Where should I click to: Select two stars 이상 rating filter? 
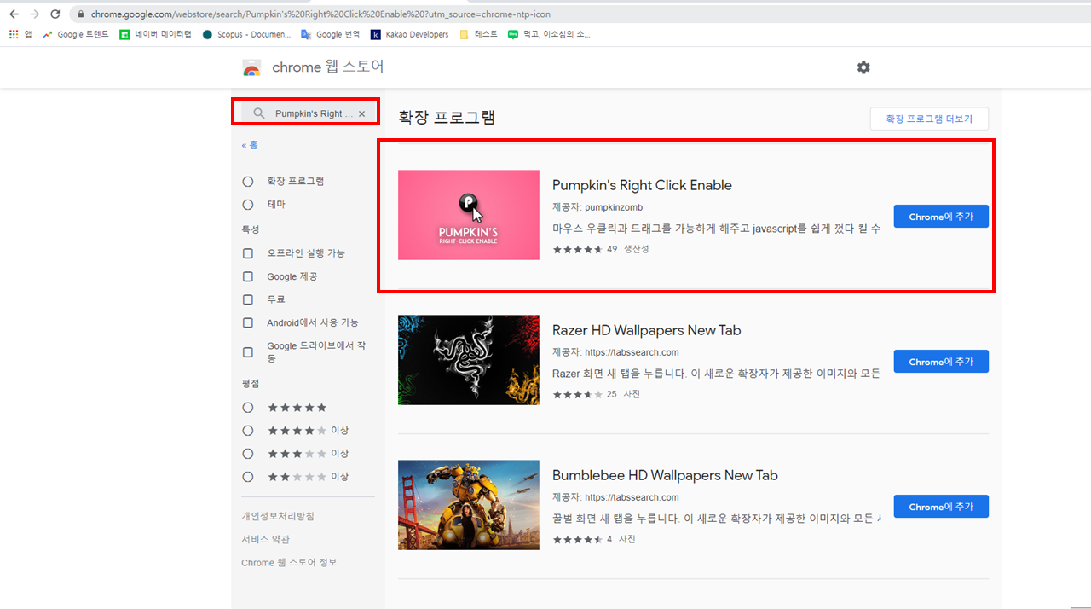click(248, 477)
